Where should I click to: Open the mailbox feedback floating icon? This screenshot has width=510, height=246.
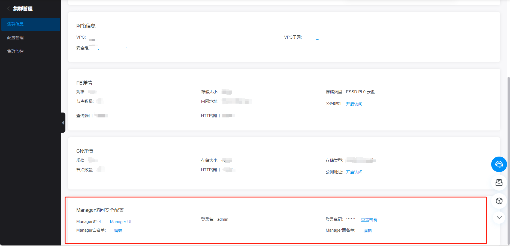coord(499,183)
